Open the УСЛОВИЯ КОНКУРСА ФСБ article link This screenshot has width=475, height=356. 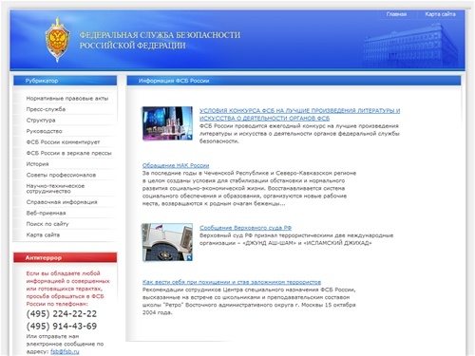299,114
